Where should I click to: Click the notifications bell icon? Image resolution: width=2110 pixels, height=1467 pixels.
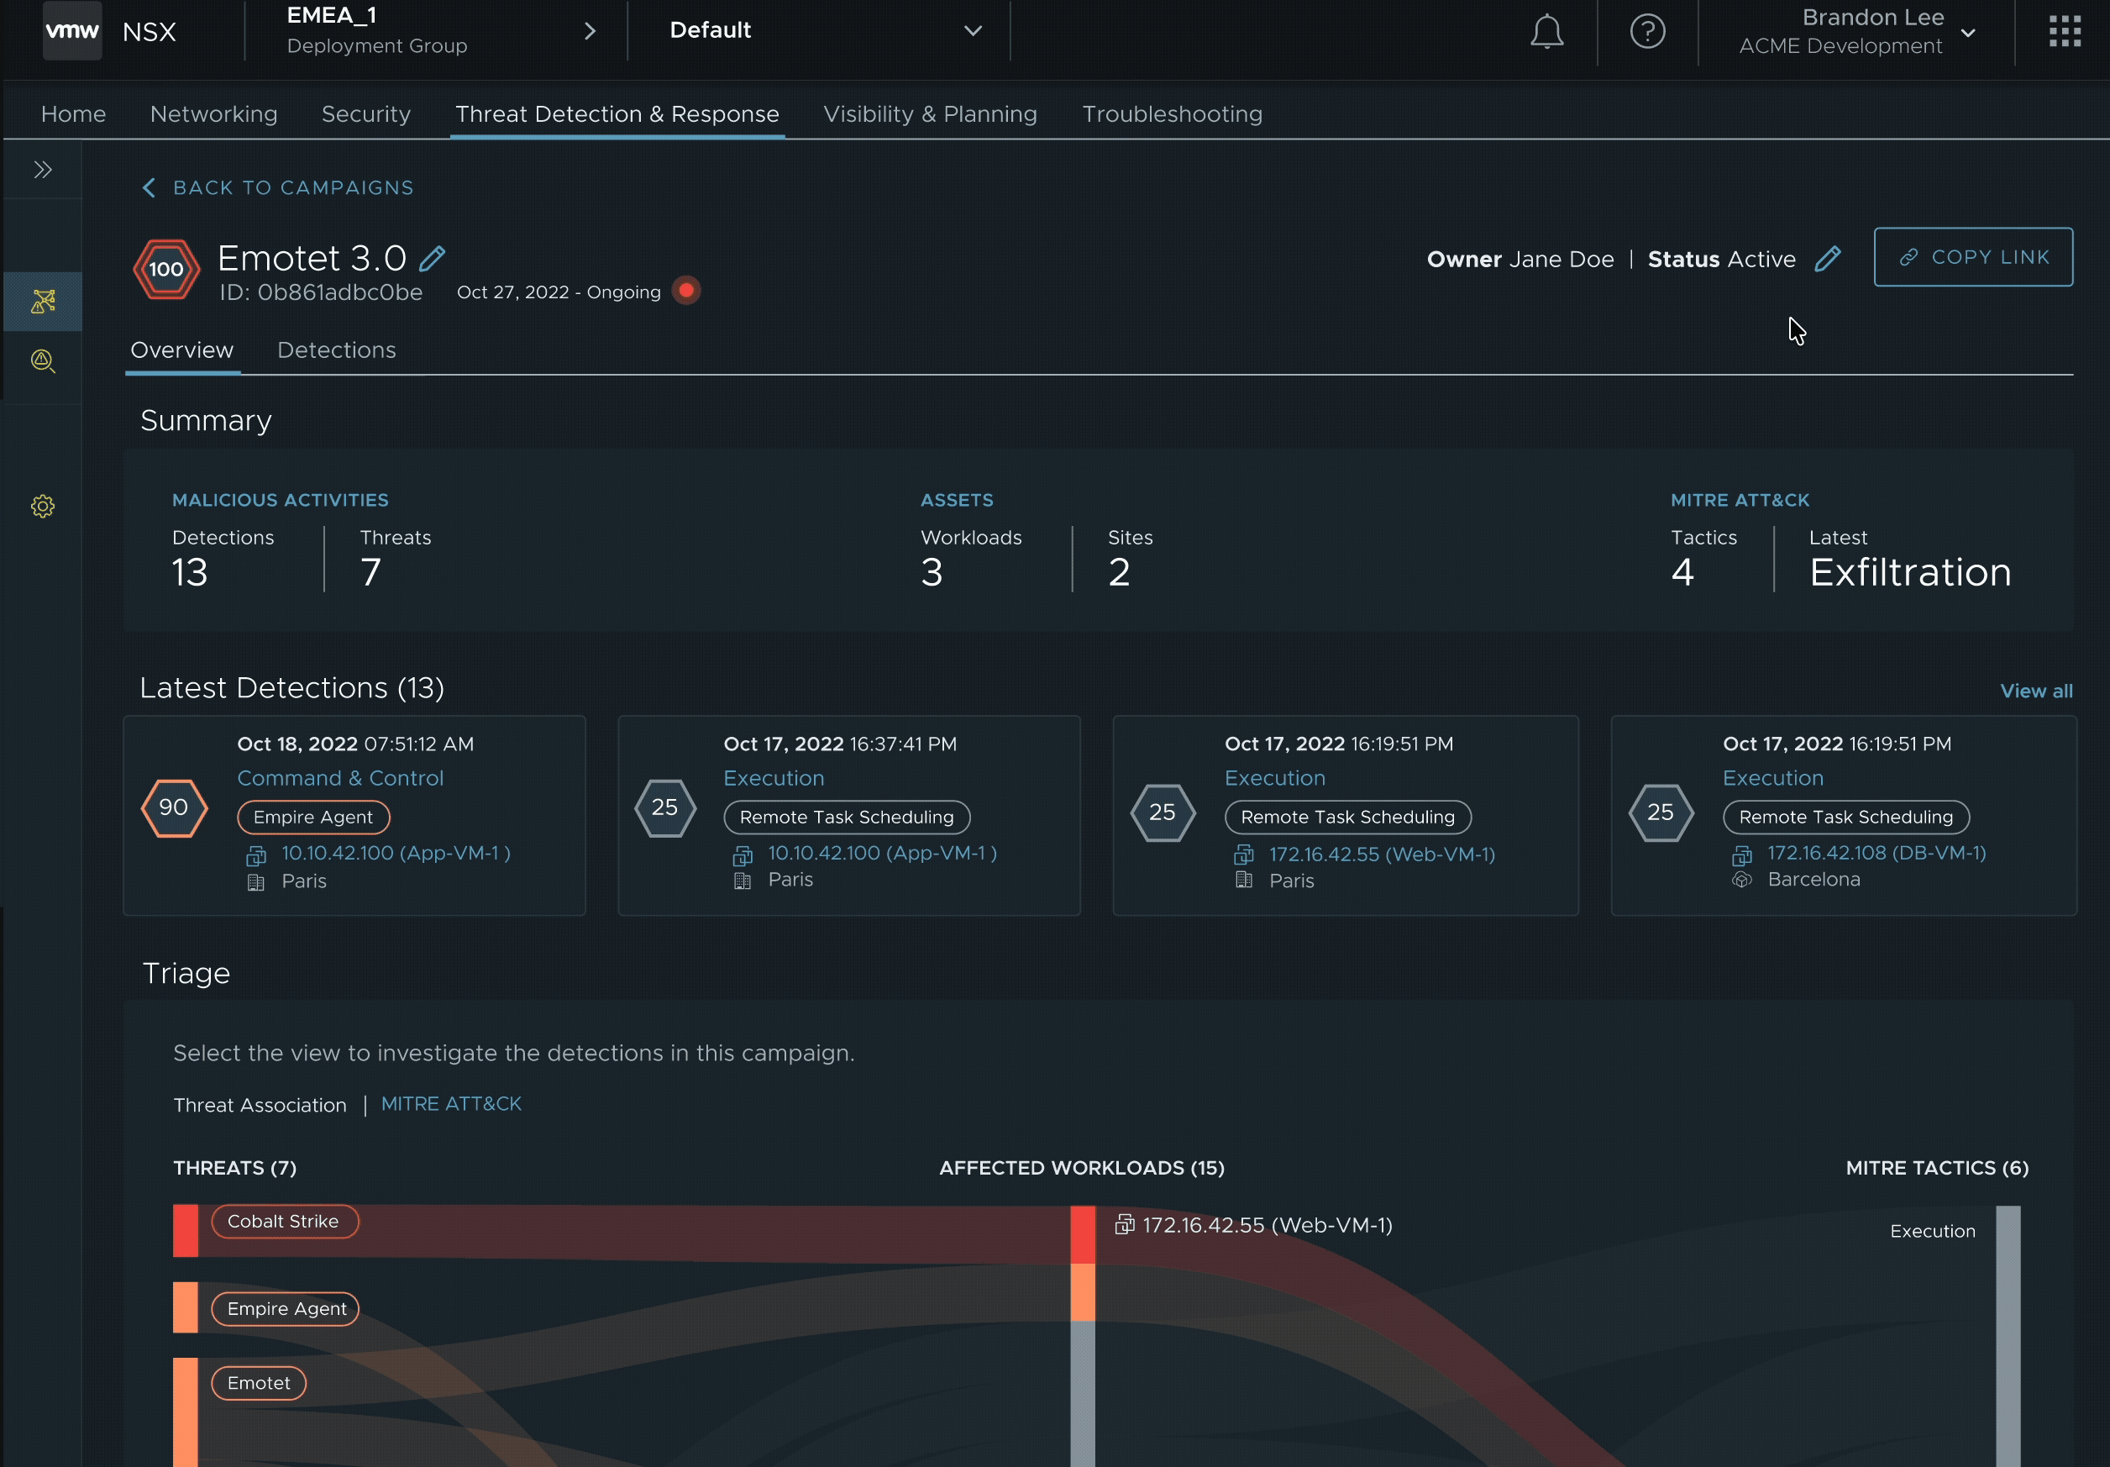(x=1546, y=32)
